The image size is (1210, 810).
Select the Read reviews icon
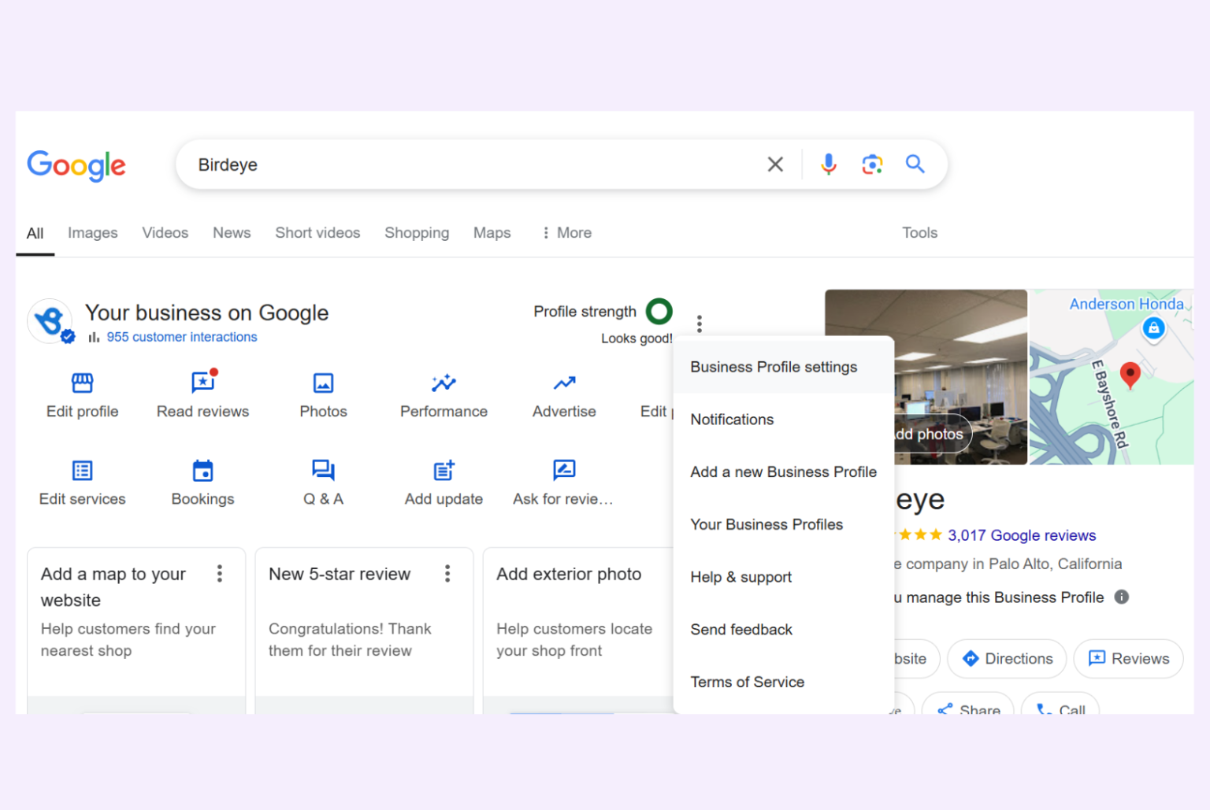coord(202,383)
